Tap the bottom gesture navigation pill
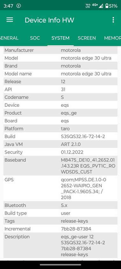This screenshot has width=121, height=269. tap(60, 265)
